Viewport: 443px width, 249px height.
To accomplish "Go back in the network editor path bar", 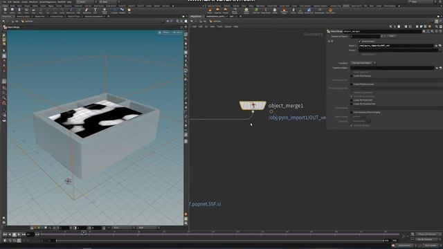I will [x=192, y=21].
